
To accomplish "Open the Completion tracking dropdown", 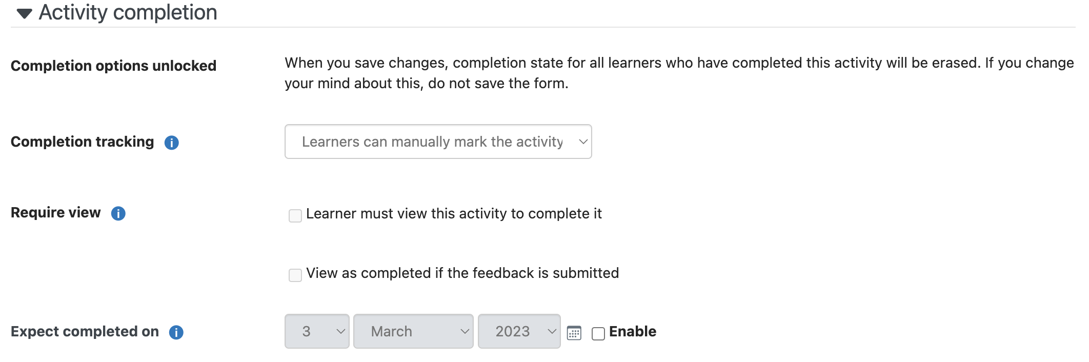I will tap(438, 142).
